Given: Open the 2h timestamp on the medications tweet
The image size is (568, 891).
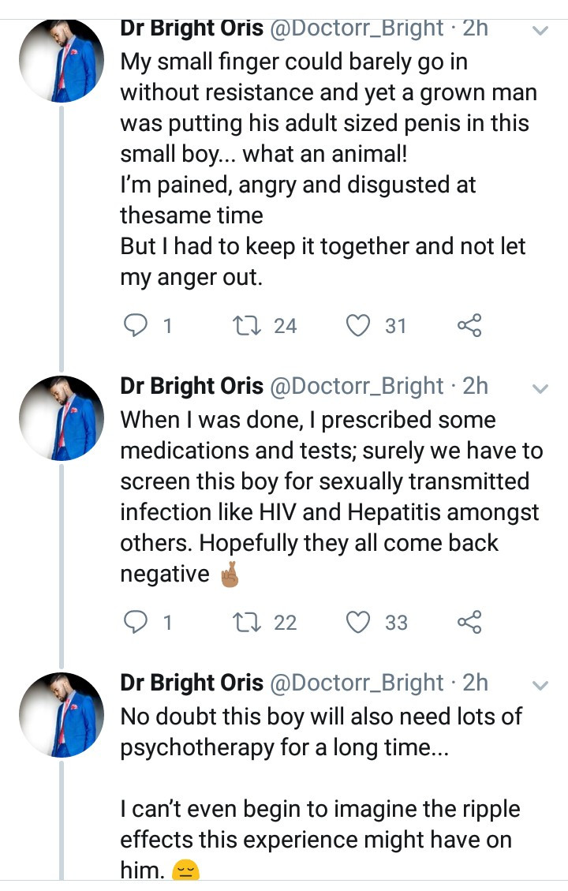Looking at the screenshot, I should [x=476, y=386].
